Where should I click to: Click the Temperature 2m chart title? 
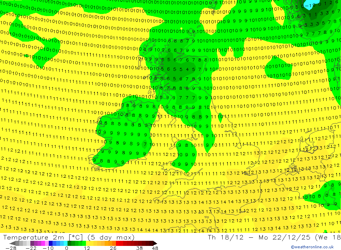(69, 237)
